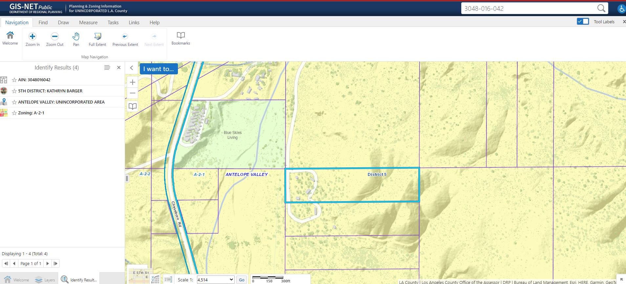Switch to the Tasks tab
626x284 pixels.
(x=113, y=22)
